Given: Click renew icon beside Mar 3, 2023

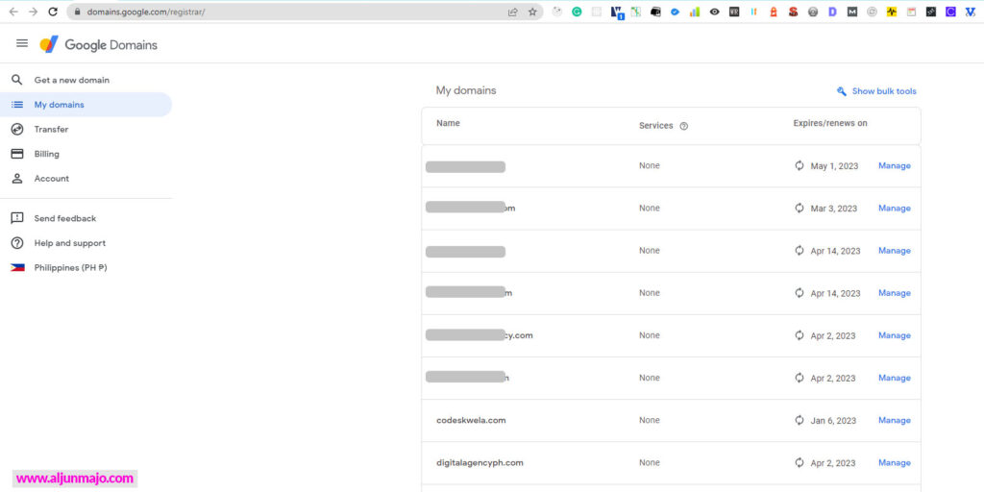Looking at the screenshot, I should click(799, 208).
